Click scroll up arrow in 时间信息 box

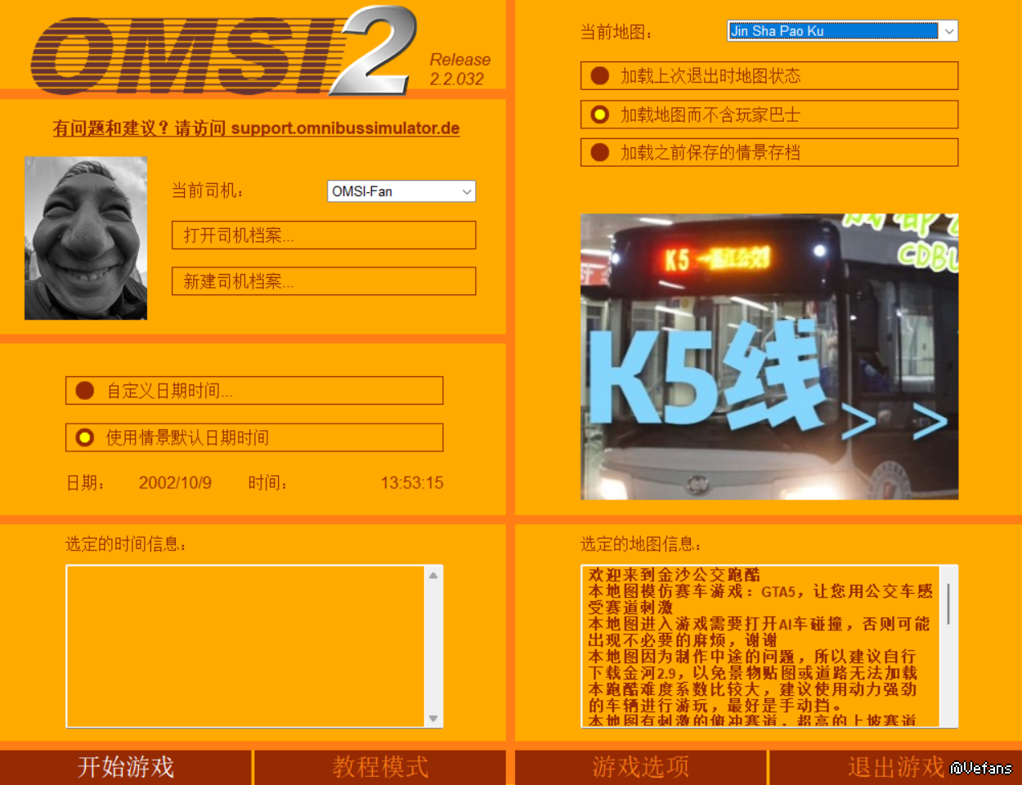(433, 576)
